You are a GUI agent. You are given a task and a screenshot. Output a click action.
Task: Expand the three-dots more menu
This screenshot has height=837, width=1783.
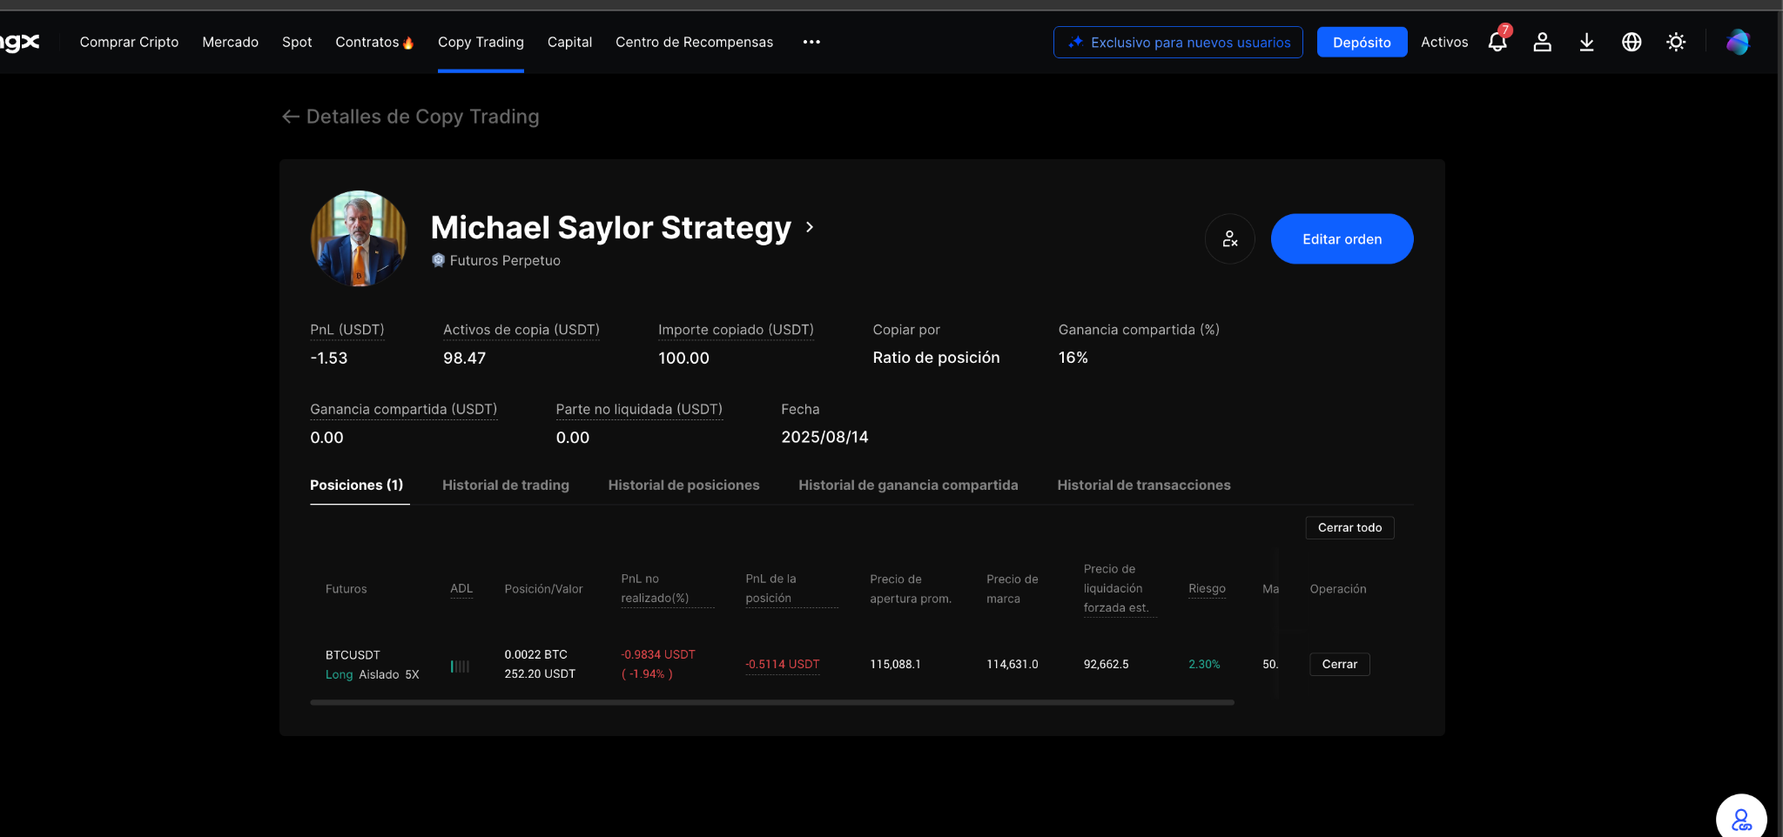tap(811, 42)
